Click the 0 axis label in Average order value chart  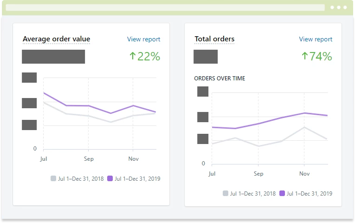tap(35, 149)
